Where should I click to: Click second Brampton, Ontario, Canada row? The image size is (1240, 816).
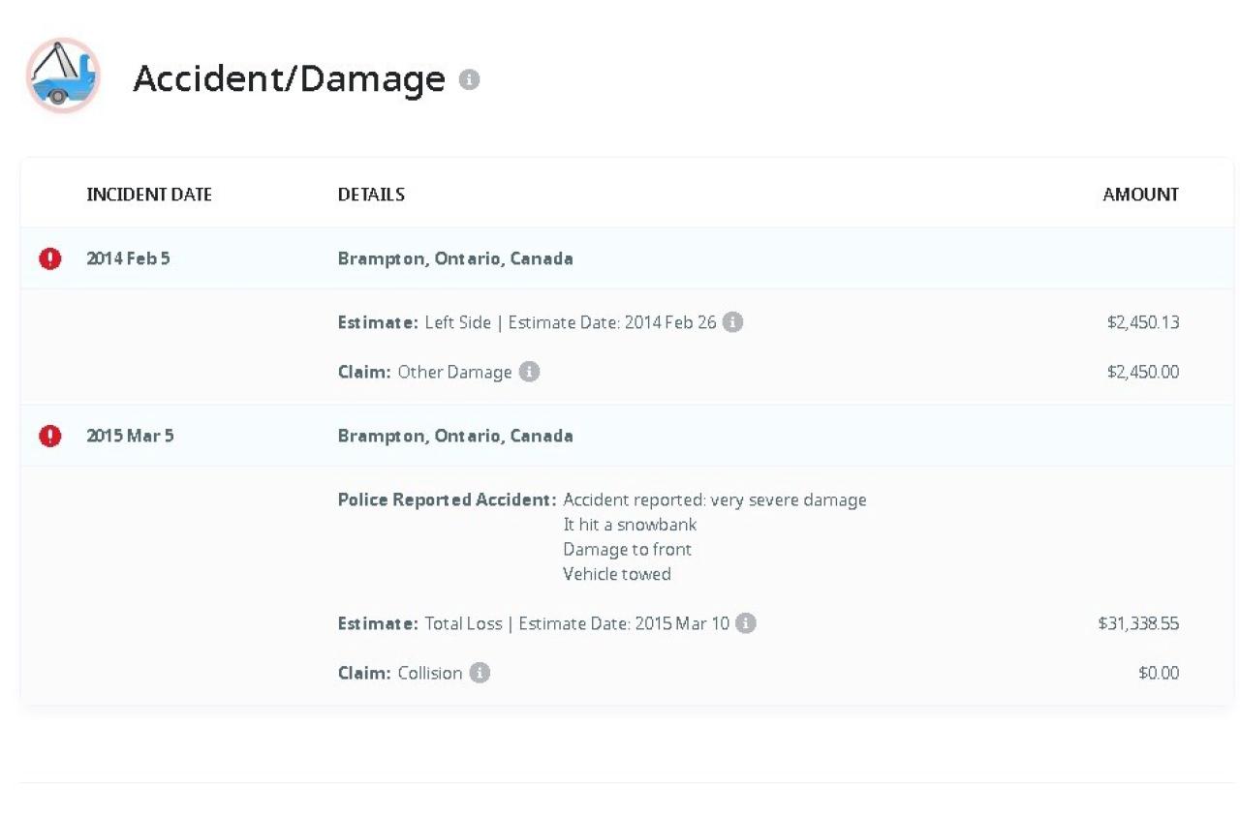coord(627,436)
